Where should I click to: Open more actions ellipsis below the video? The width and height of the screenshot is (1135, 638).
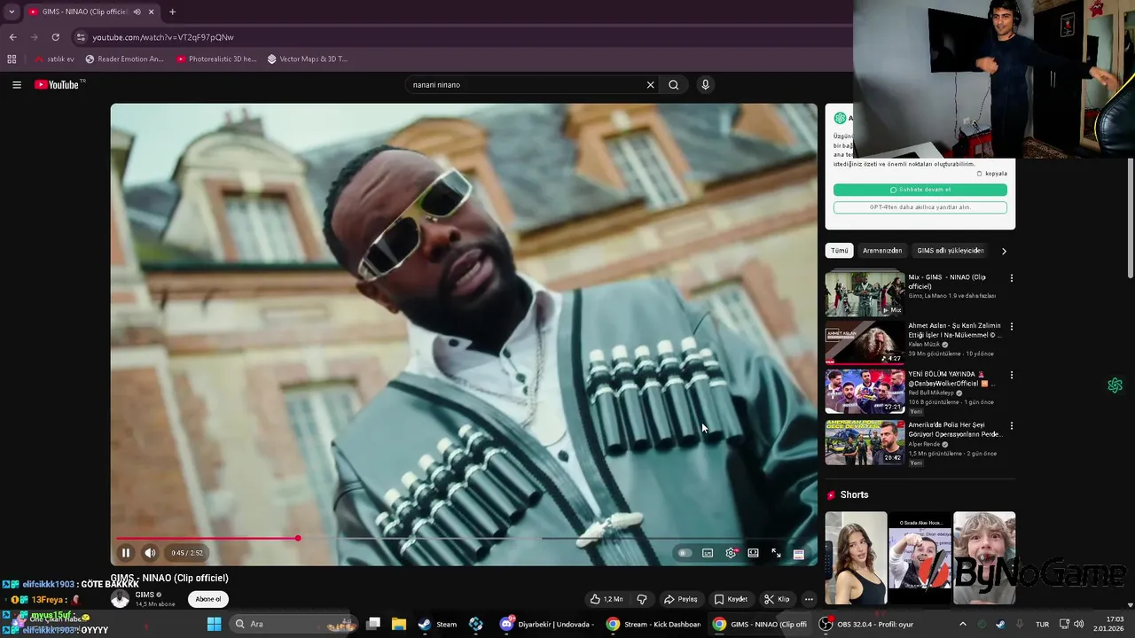(x=809, y=599)
